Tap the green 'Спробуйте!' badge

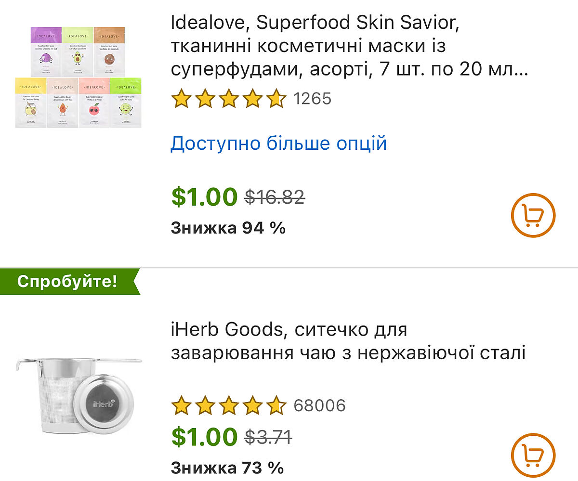click(67, 282)
